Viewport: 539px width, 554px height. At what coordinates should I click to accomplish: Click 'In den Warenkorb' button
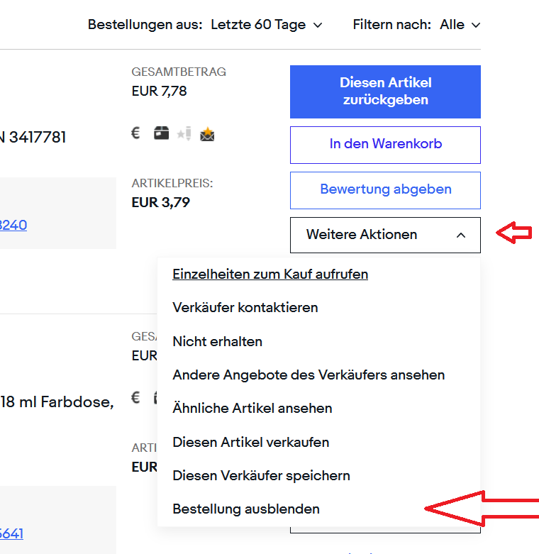385,144
